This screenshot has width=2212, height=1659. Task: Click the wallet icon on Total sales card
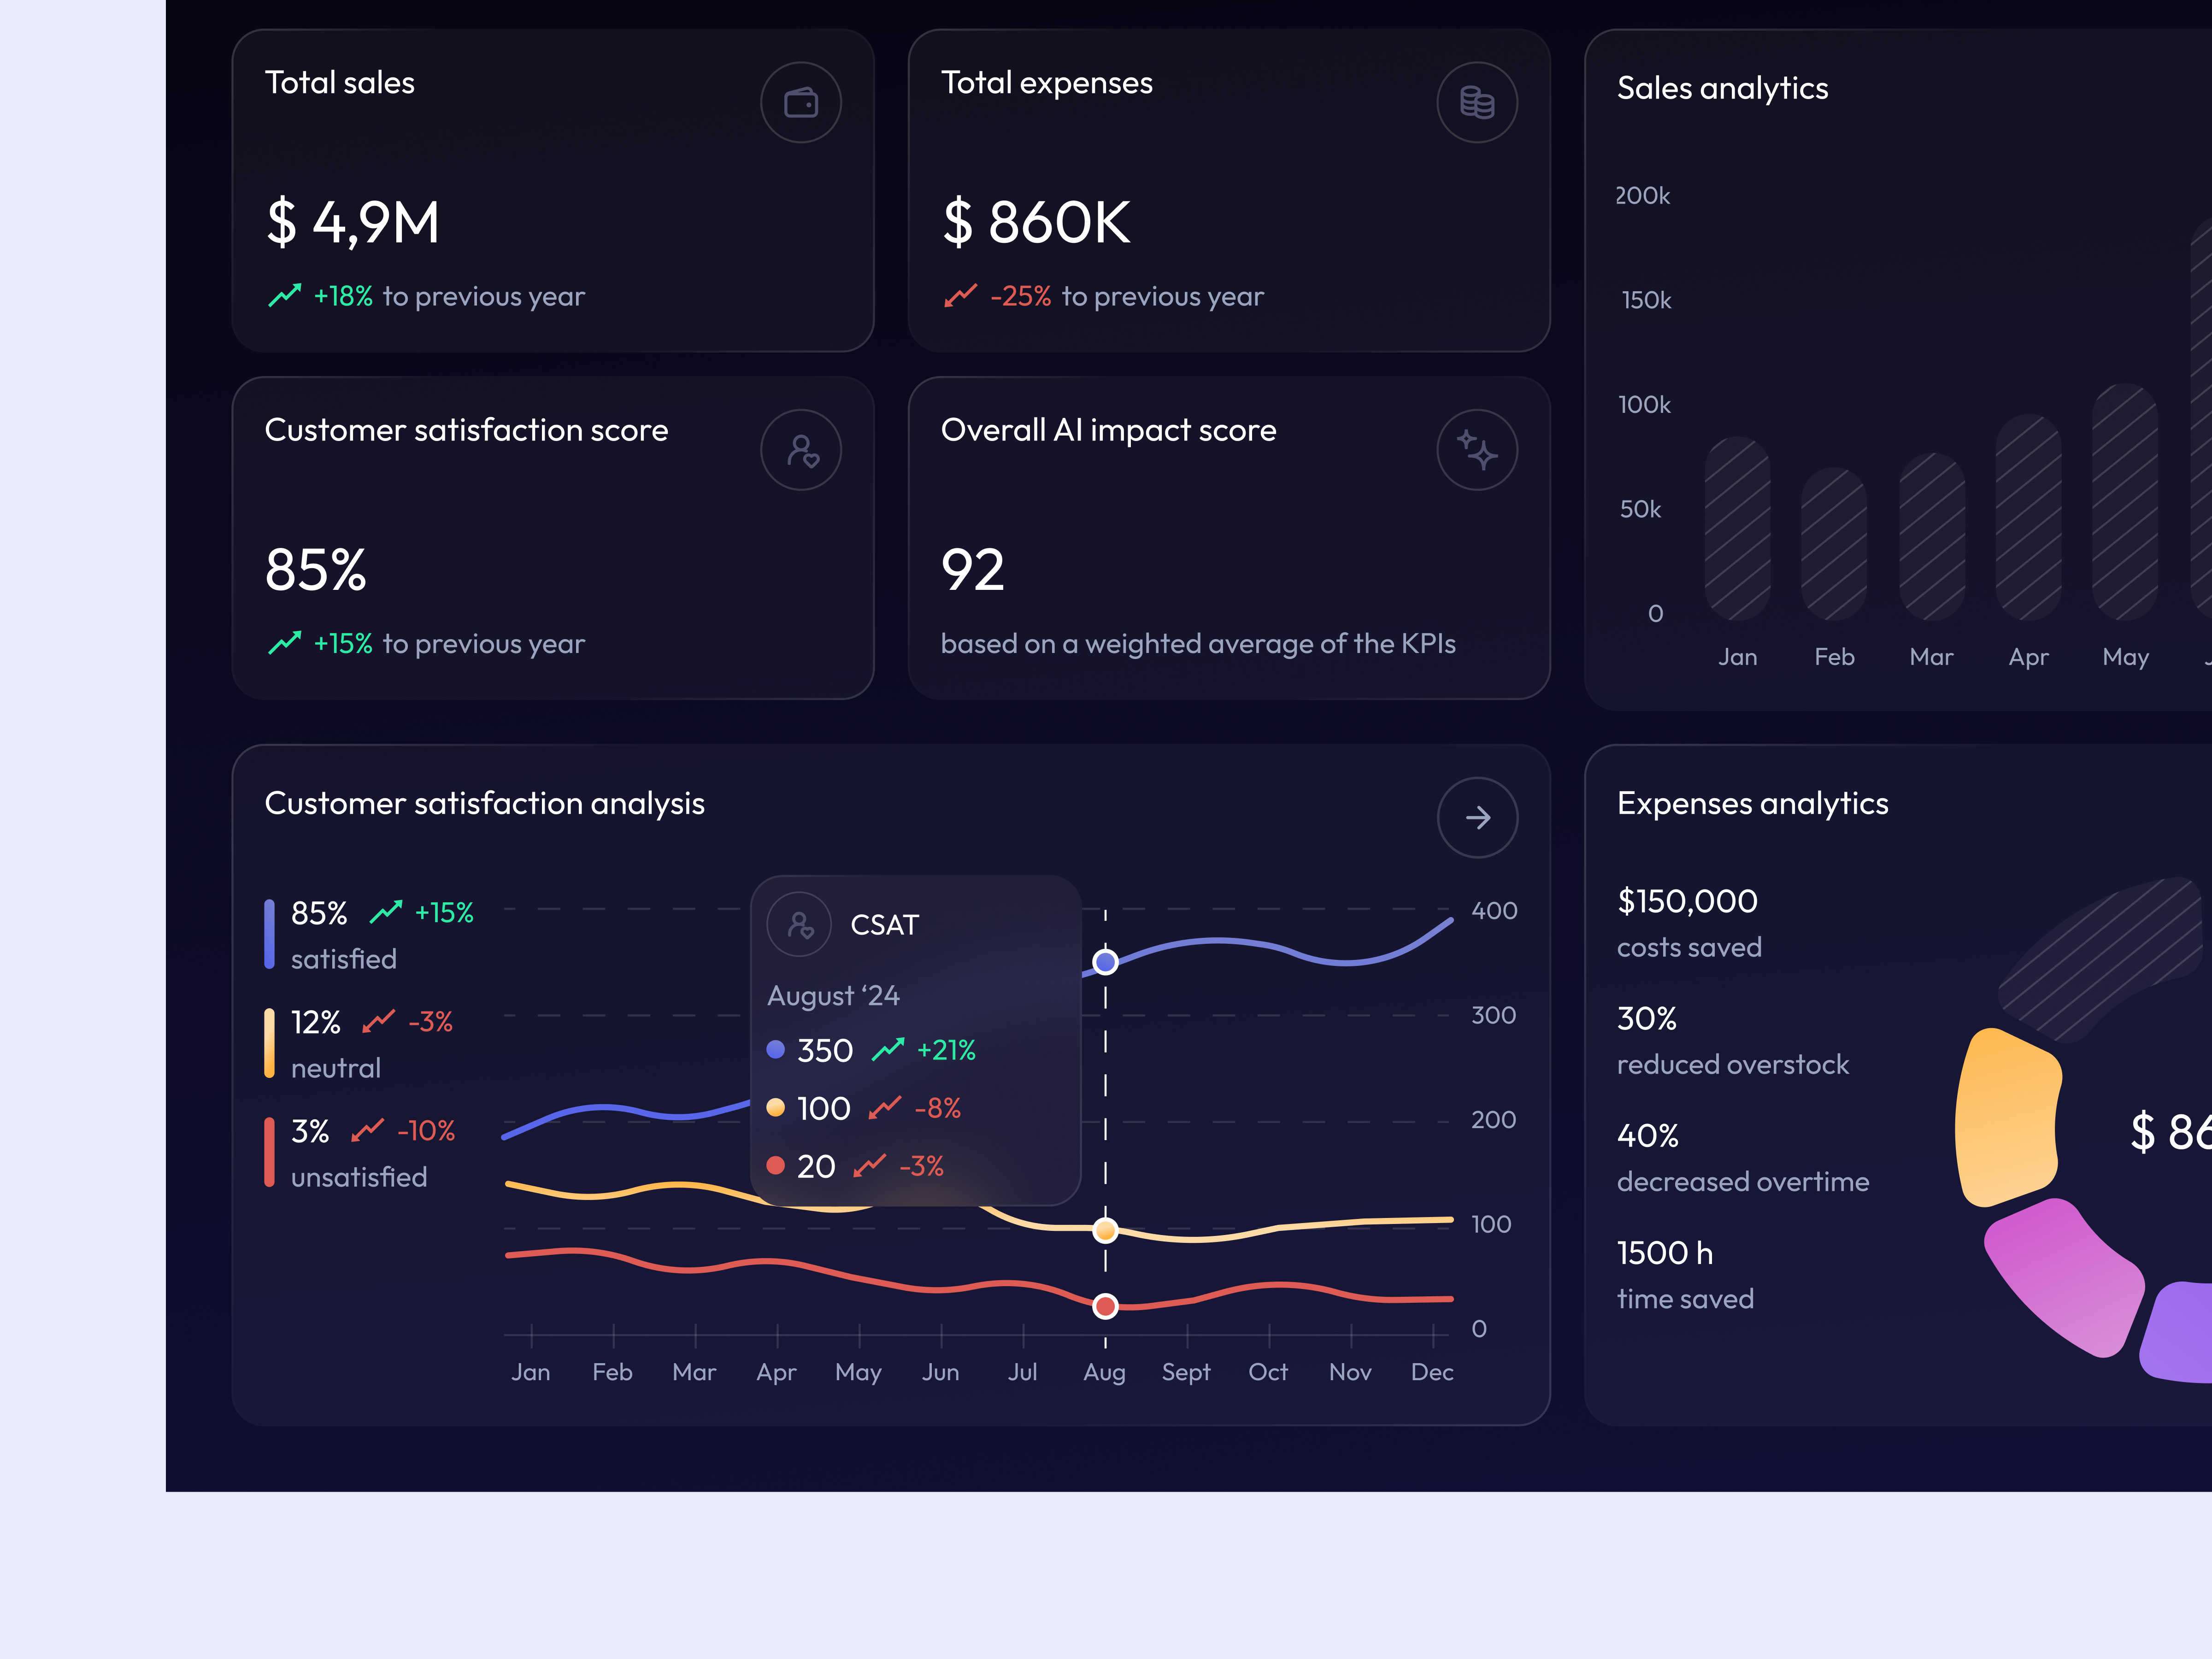click(800, 101)
